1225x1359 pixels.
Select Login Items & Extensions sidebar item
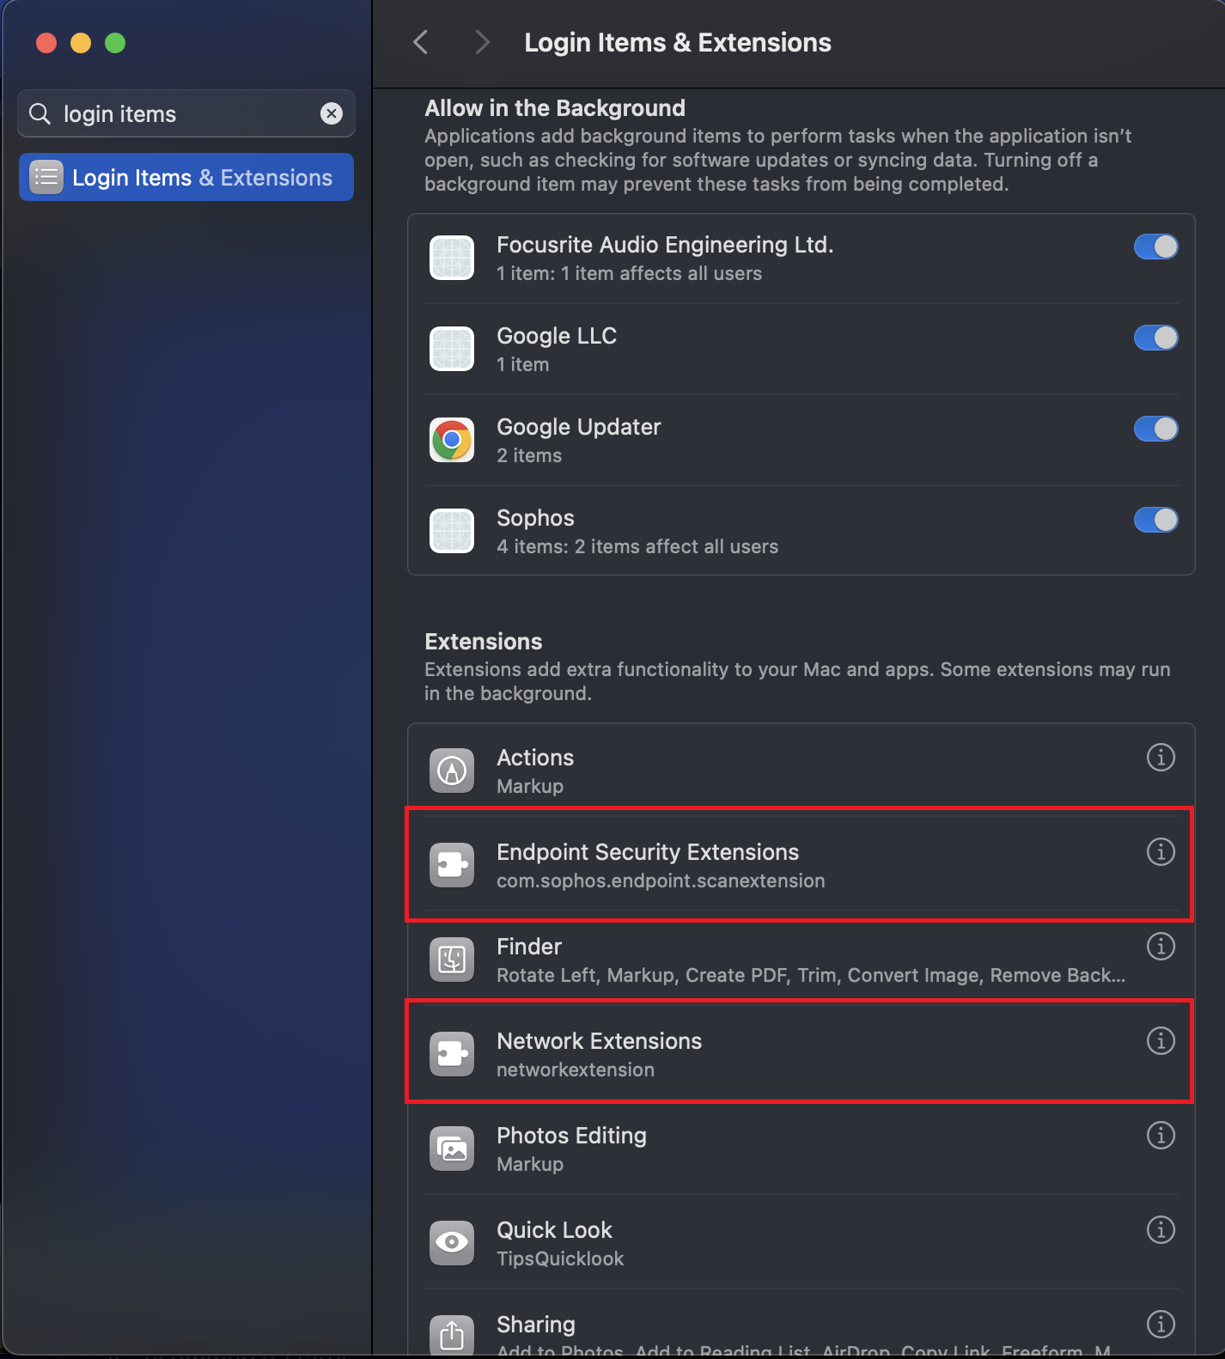[186, 178]
